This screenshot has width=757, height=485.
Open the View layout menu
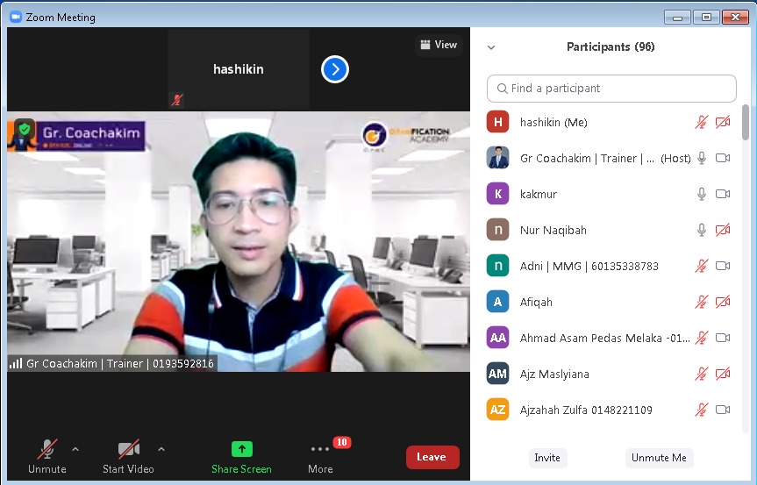(x=439, y=45)
